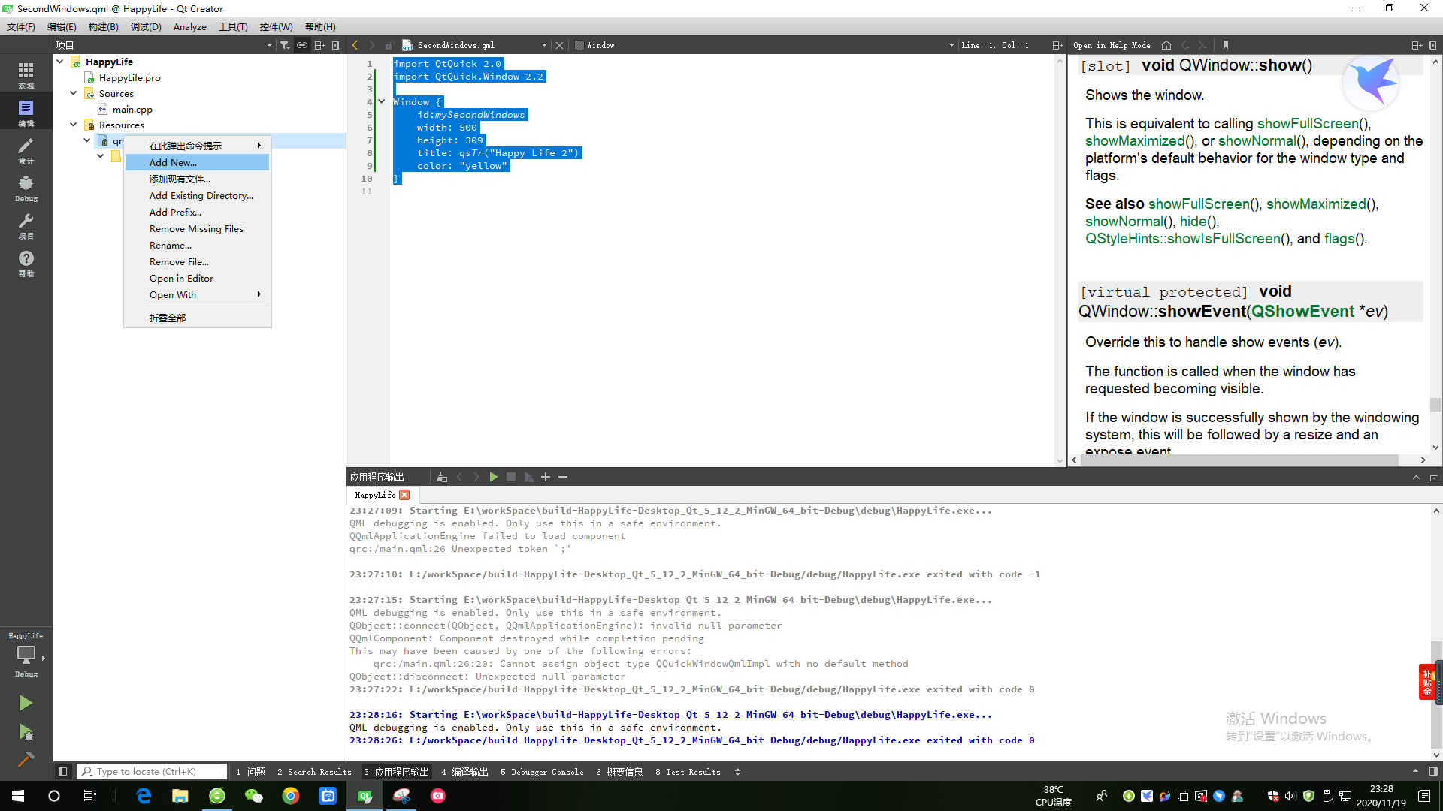Collapse the HappyLife project tree node
This screenshot has height=811, width=1443.
coord(60,62)
